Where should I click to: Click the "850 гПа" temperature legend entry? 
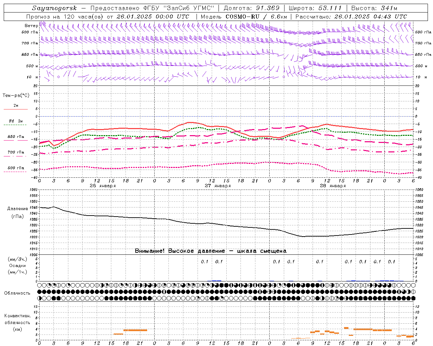coord(16,137)
